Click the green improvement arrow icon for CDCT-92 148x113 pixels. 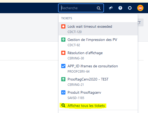click(x=63, y=40)
